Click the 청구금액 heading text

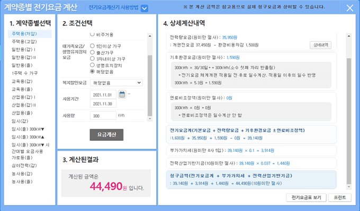231,176
